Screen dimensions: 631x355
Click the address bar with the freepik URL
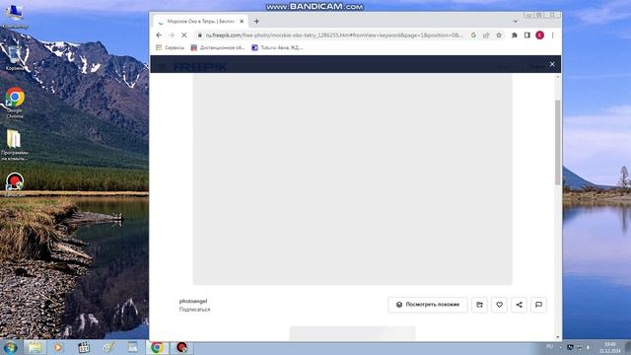(x=334, y=35)
